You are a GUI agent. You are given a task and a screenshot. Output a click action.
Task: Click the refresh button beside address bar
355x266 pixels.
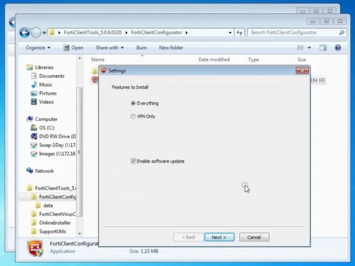[x=239, y=32]
